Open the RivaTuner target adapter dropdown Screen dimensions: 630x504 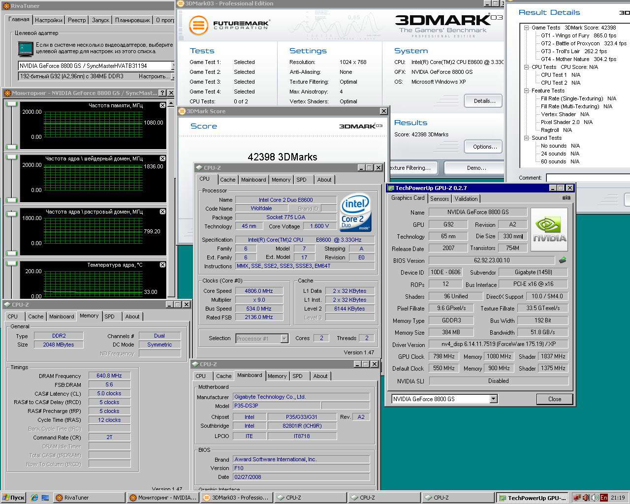[173, 65]
